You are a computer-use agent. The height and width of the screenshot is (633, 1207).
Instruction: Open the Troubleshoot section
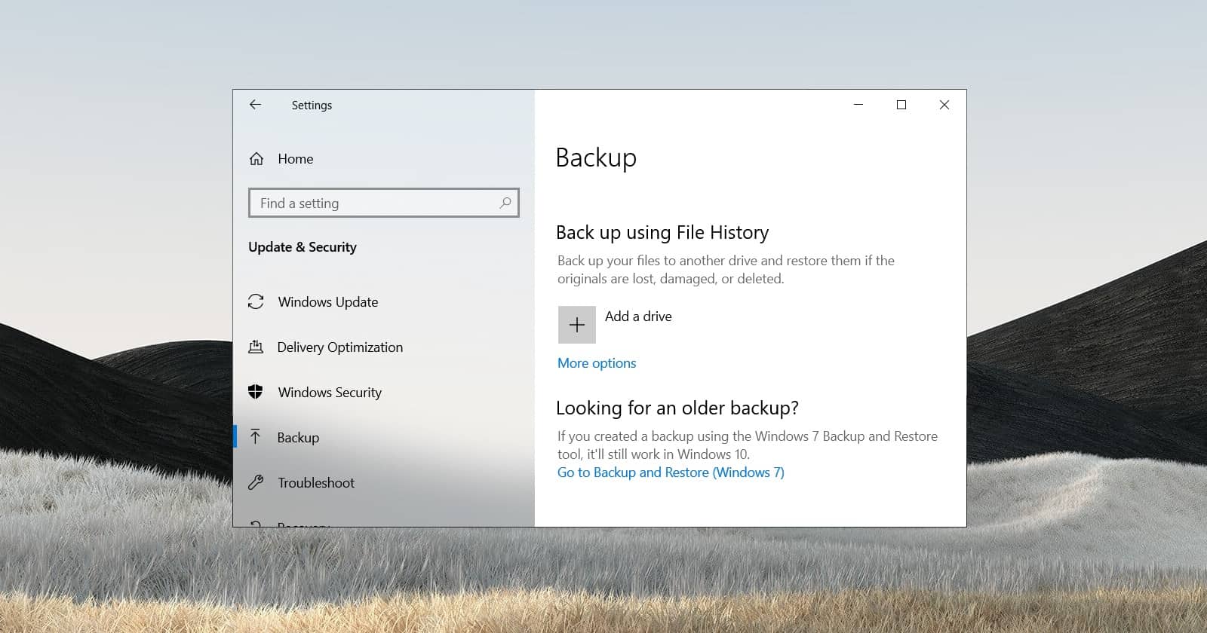316,483
